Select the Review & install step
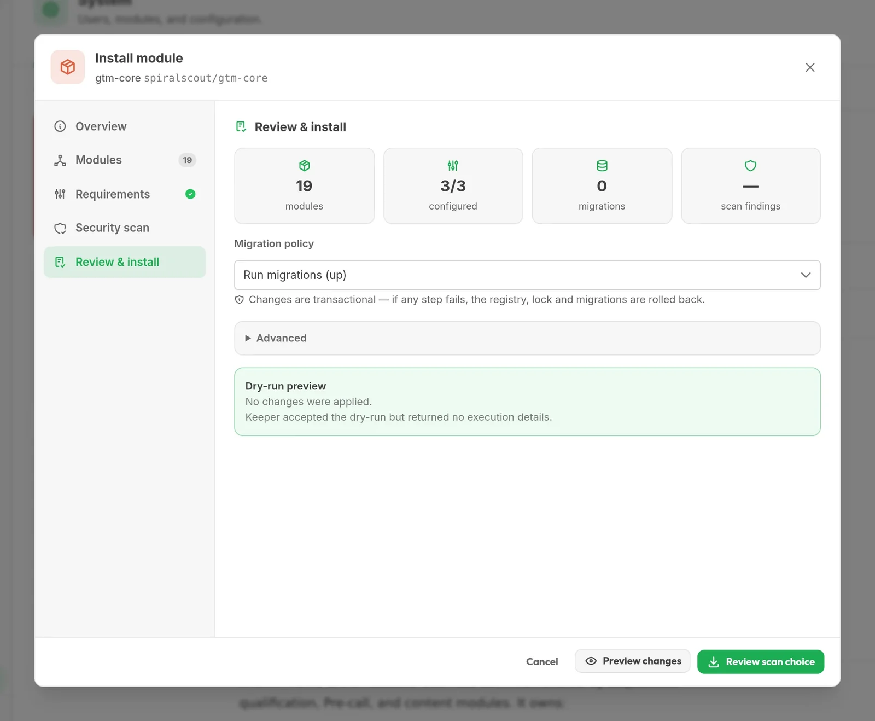Viewport: 875px width, 721px height. click(125, 262)
